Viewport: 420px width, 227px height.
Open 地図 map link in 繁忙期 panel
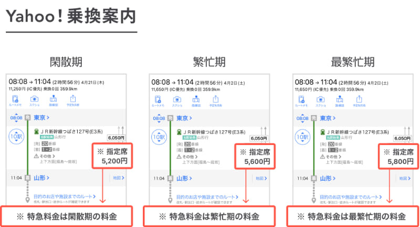[261, 178]
